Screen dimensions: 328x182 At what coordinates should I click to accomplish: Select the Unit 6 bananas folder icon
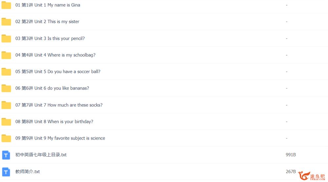pos(6,88)
